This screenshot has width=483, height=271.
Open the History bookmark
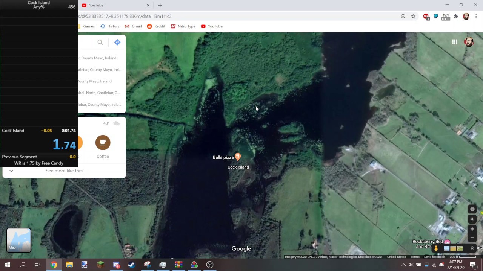click(x=110, y=26)
